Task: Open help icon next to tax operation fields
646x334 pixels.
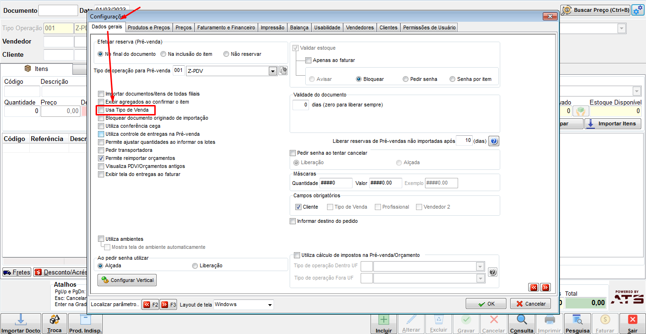Action: (493, 272)
